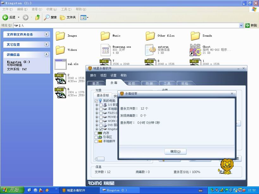This screenshot has height=194, width=259.
Task: Select the Sounds folder icon
Action: (x=195, y=36)
